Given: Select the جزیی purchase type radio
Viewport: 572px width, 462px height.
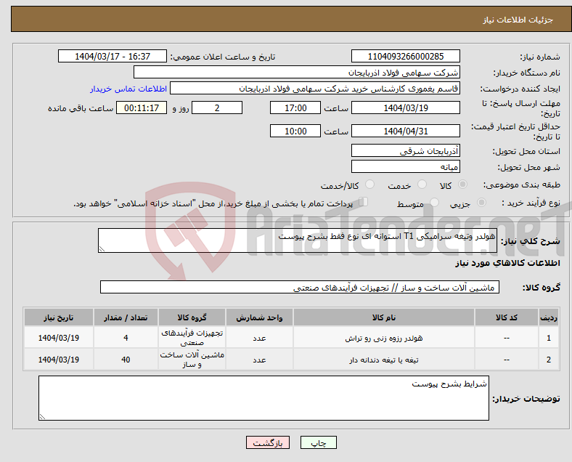Looking at the screenshot, I should [481, 203].
